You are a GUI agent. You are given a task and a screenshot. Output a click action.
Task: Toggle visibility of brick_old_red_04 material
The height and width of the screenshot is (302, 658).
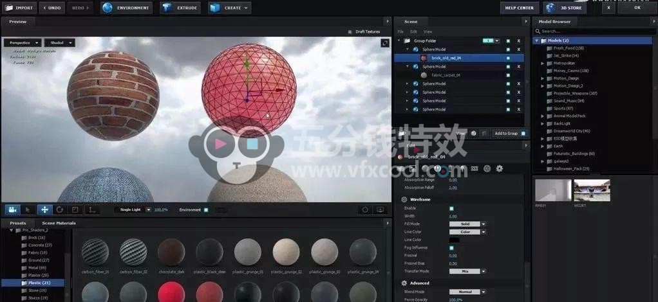click(x=508, y=58)
